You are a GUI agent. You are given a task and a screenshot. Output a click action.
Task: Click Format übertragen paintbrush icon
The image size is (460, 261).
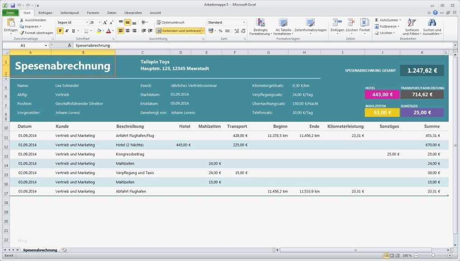pyautogui.click(x=22, y=33)
